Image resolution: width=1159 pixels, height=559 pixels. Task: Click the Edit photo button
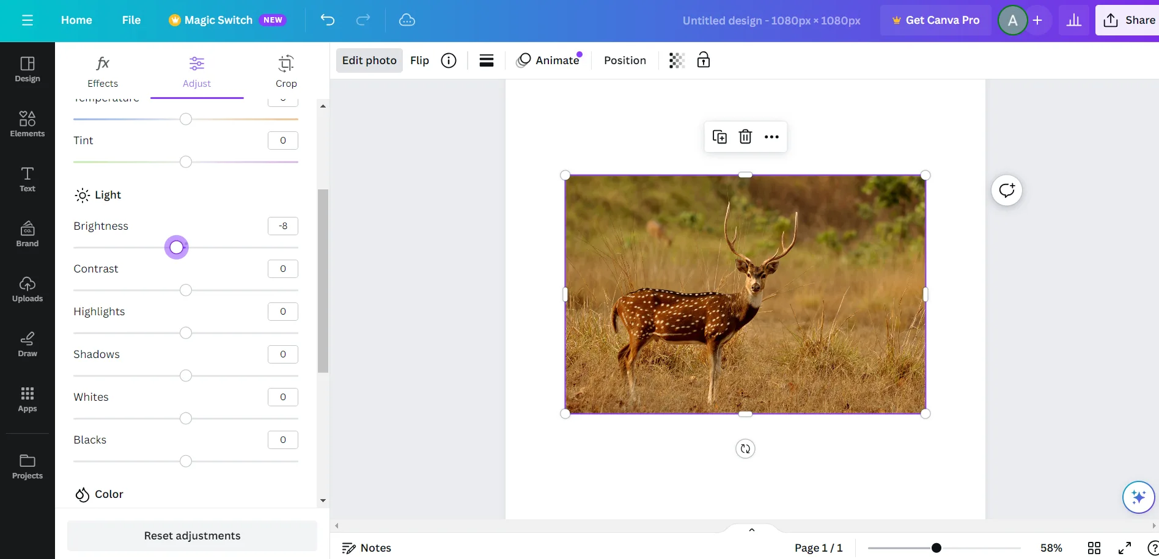(369, 60)
